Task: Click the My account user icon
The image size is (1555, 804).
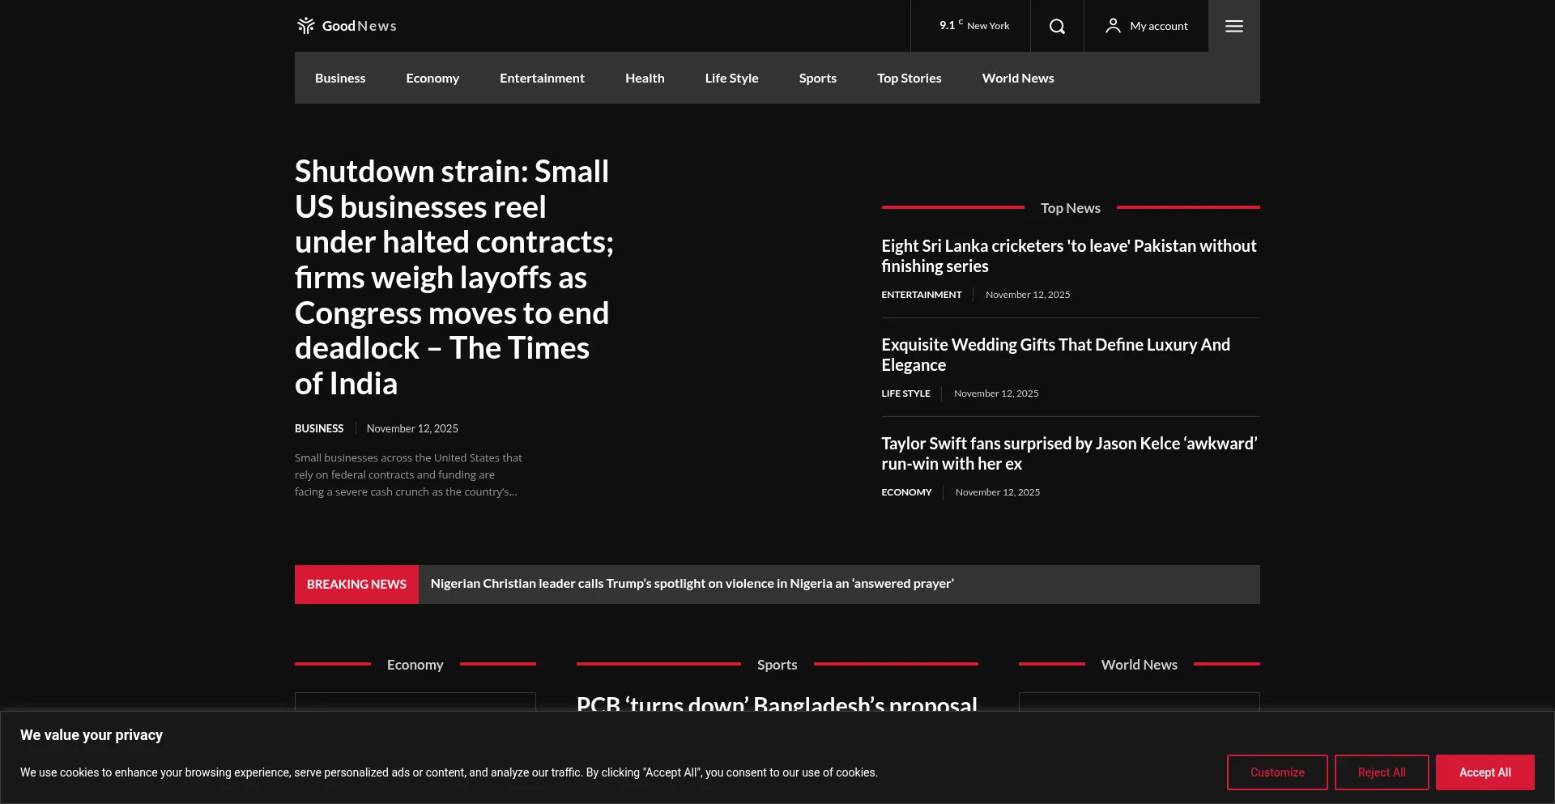Action: click(x=1113, y=26)
